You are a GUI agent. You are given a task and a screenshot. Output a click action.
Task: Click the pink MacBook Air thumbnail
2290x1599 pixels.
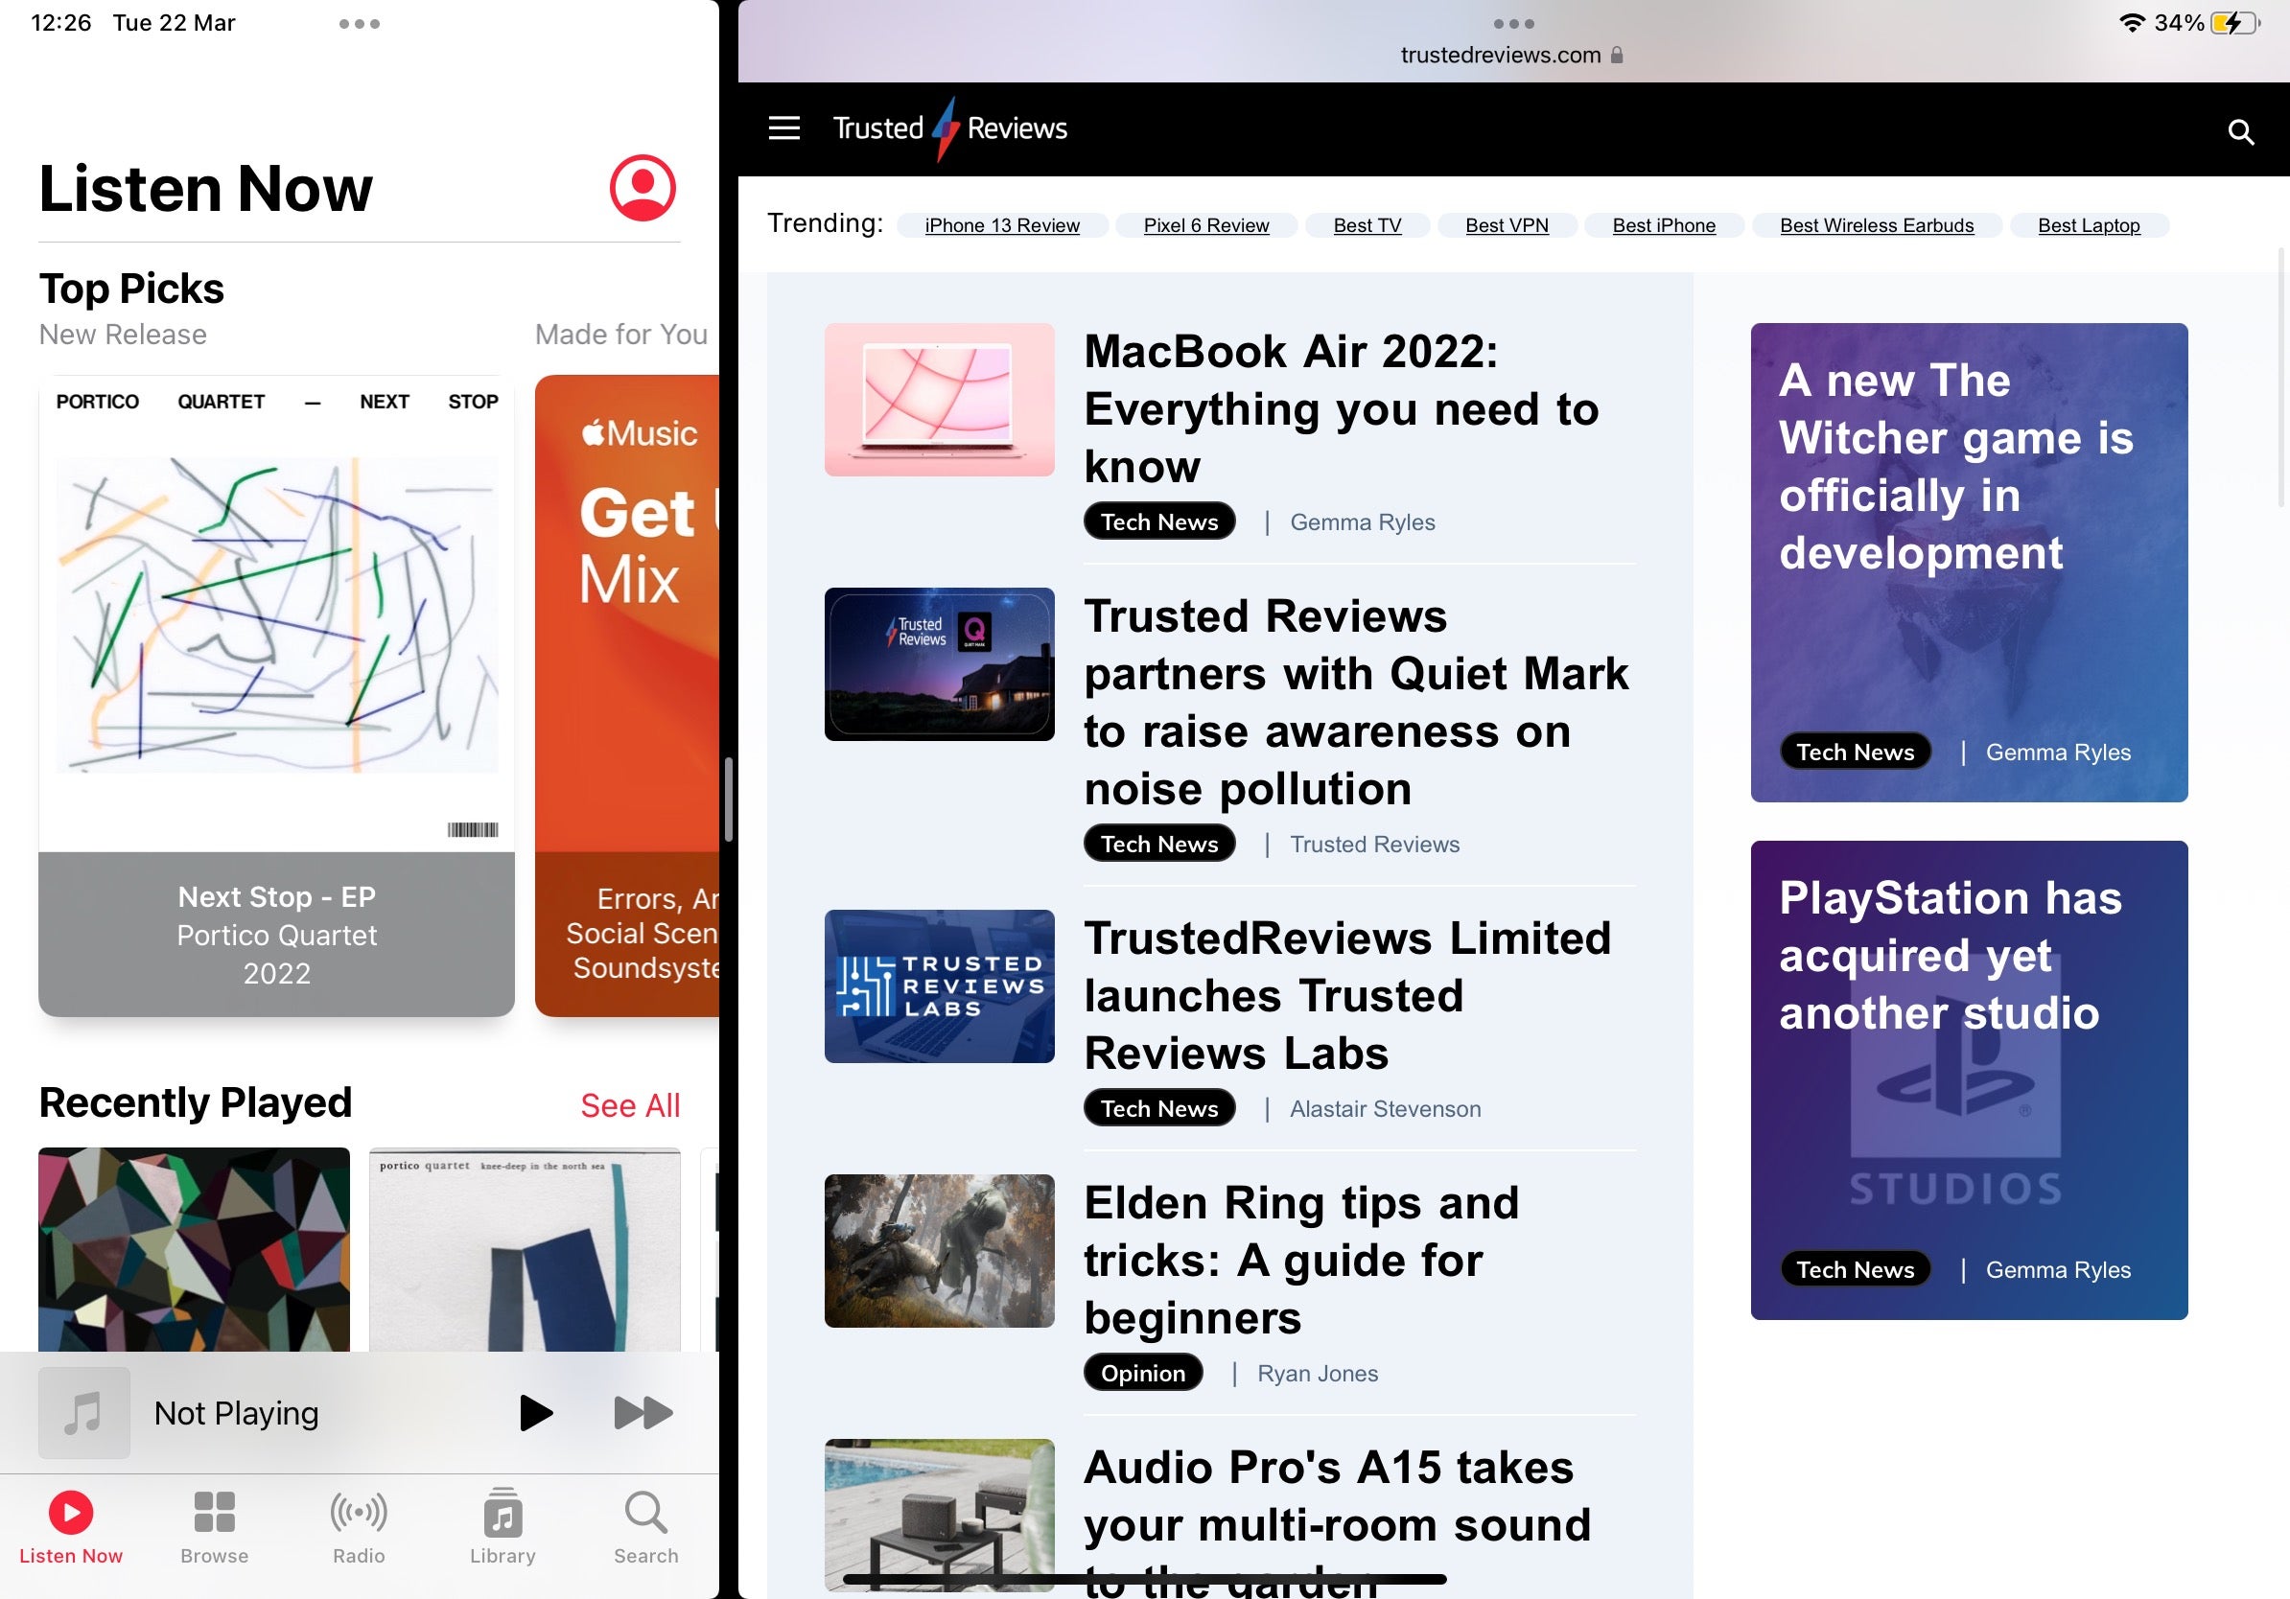[939, 400]
